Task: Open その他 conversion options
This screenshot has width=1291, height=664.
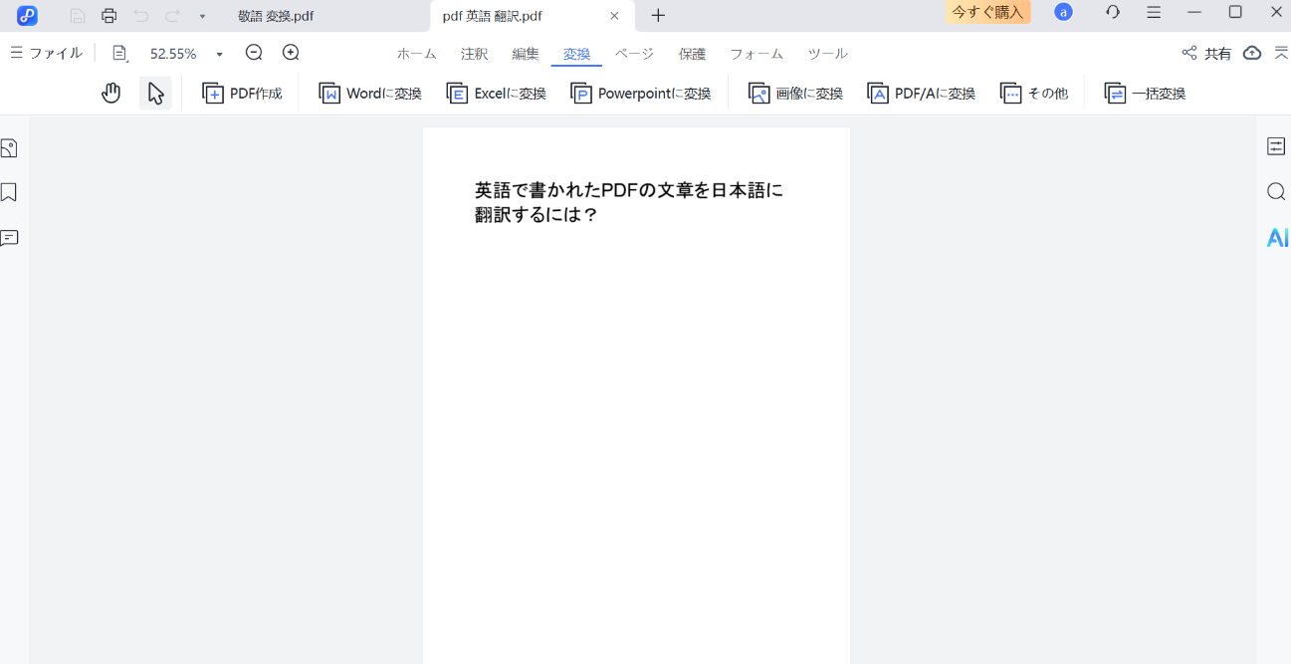Action: click(x=1035, y=92)
